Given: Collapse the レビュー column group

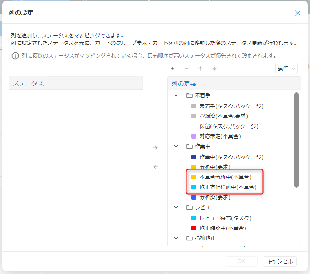Looking at the screenshot, I should coord(176,207).
